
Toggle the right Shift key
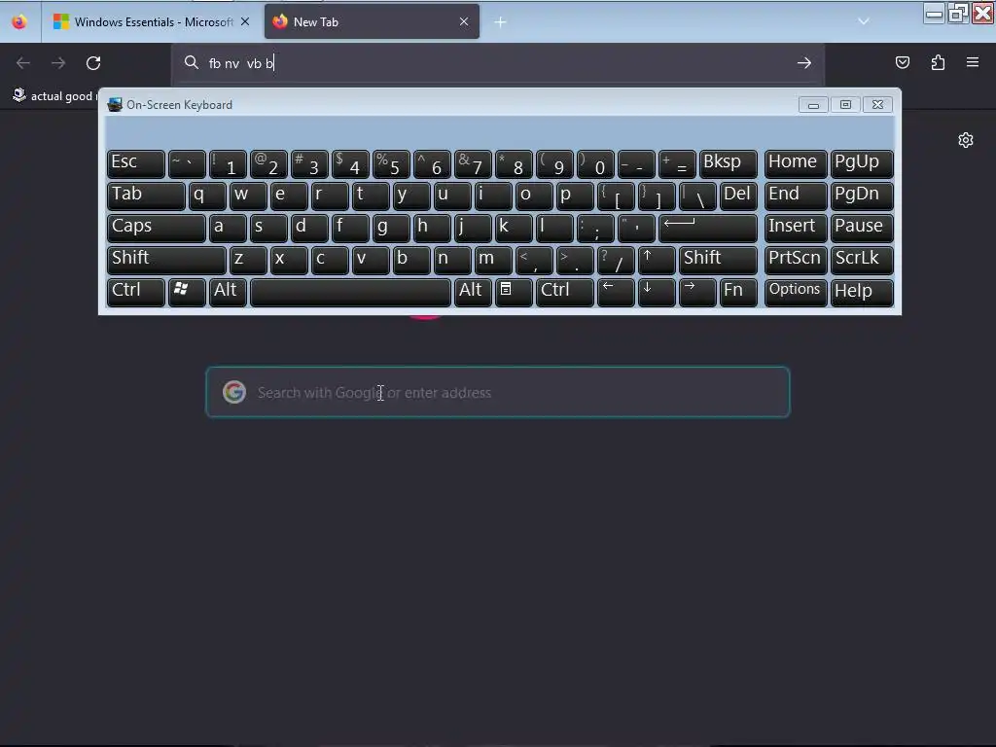(718, 260)
